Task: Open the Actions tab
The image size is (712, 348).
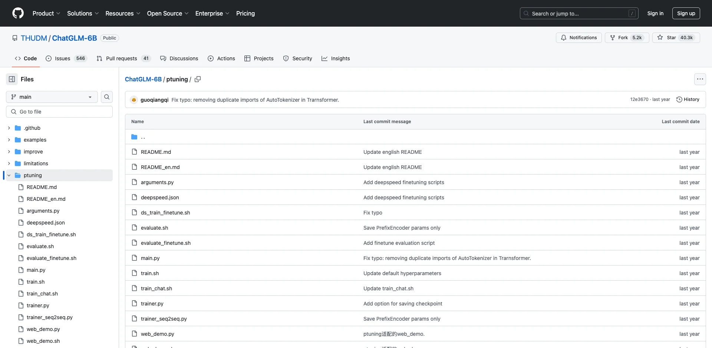Action: point(221,58)
